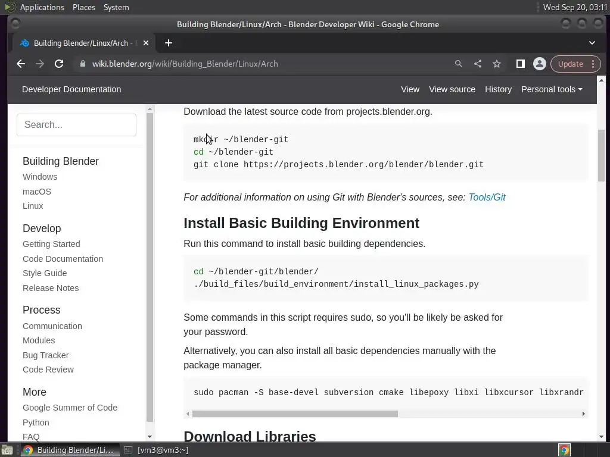Screen dimensions: 610x457
Task: Click the code block left scroll arrow
Action: coord(188,414)
